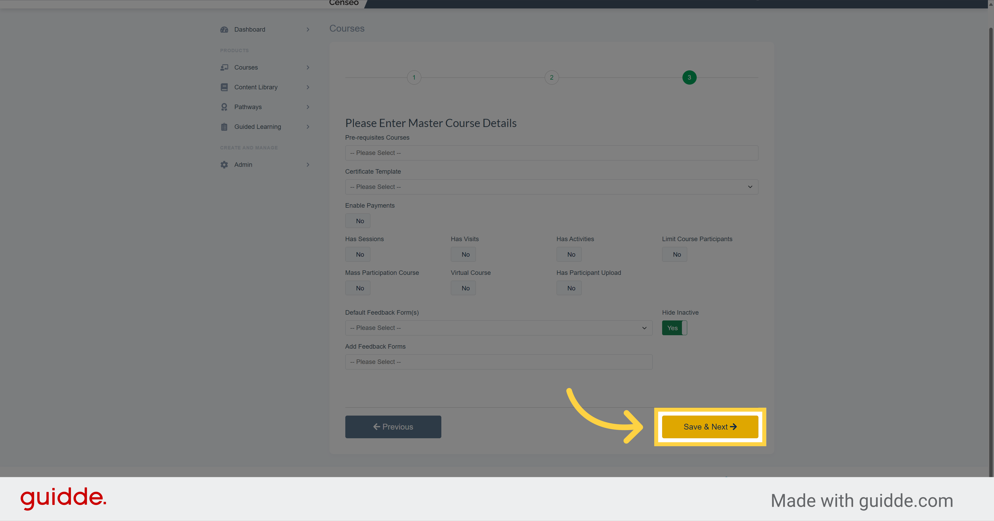
Task: Click the Guided Learning clipboard icon
Action: pyautogui.click(x=224, y=127)
